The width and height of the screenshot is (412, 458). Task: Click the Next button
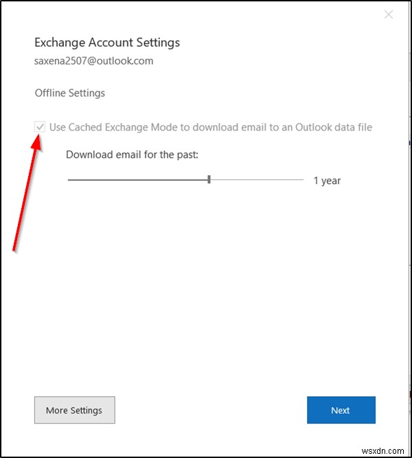[341, 410]
